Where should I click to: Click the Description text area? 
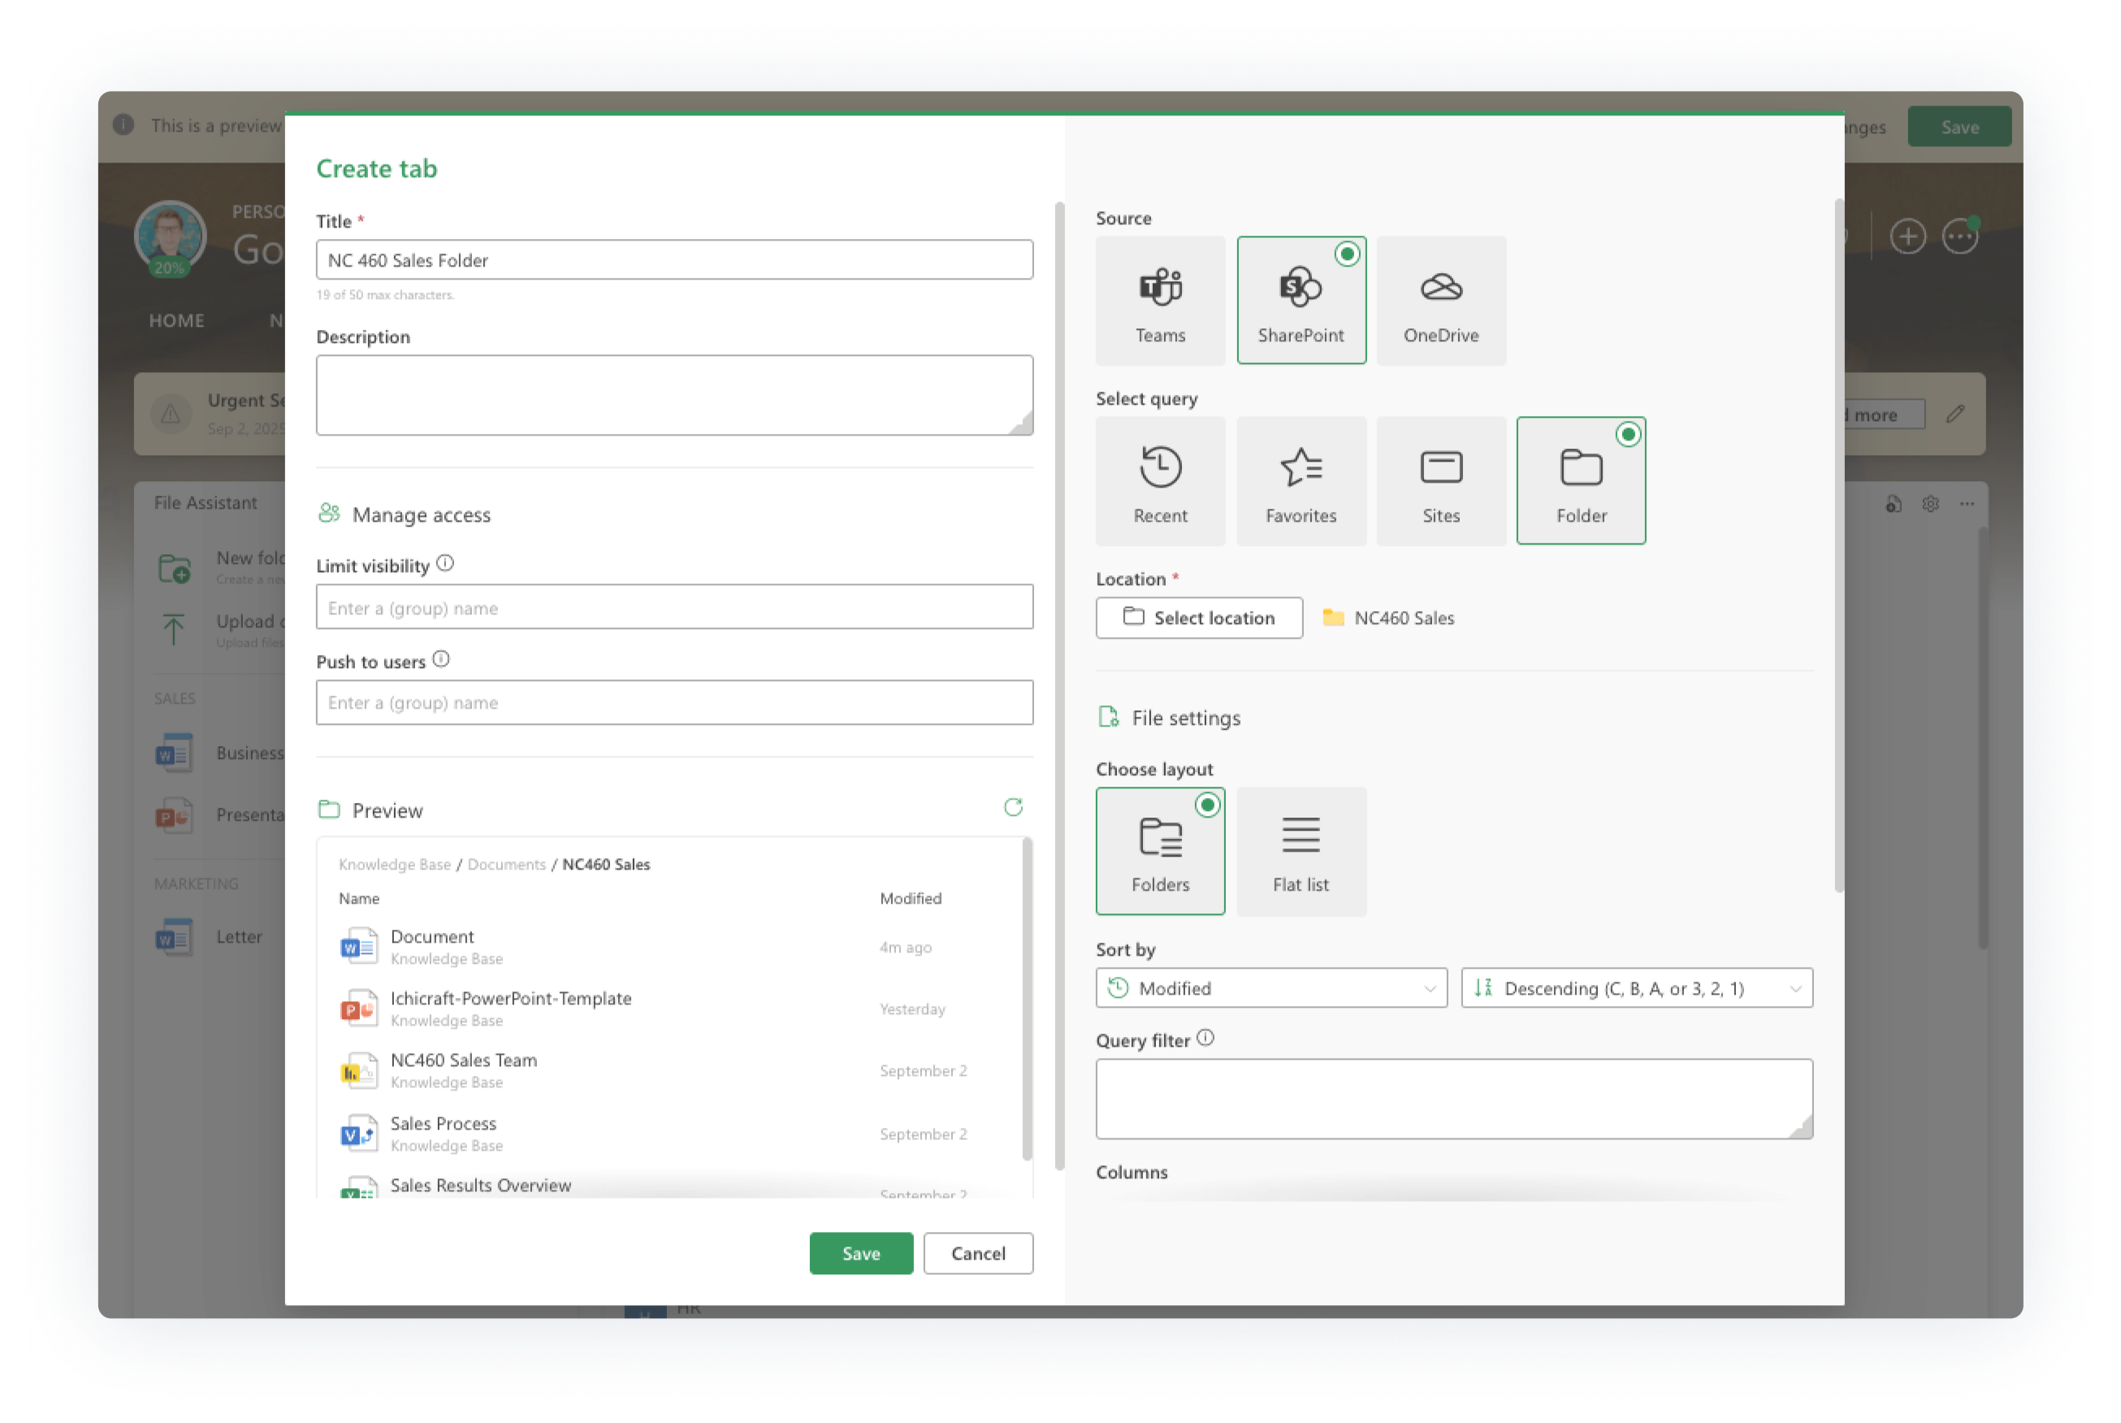click(x=673, y=395)
